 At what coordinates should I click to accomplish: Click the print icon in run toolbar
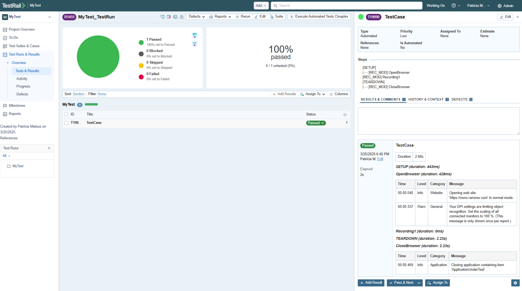click(175, 17)
